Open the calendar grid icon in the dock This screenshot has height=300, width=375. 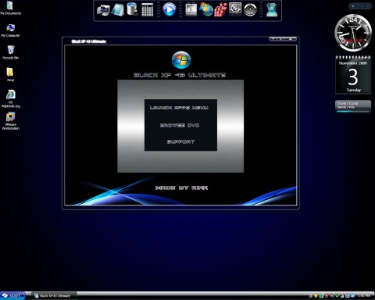(148, 10)
